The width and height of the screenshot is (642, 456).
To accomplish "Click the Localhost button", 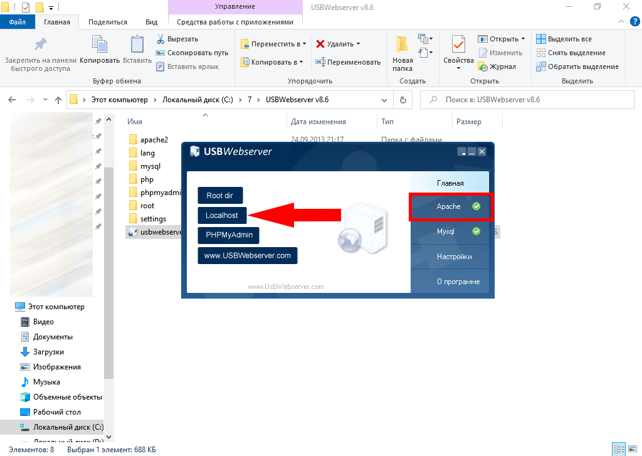I will pyautogui.click(x=222, y=215).
